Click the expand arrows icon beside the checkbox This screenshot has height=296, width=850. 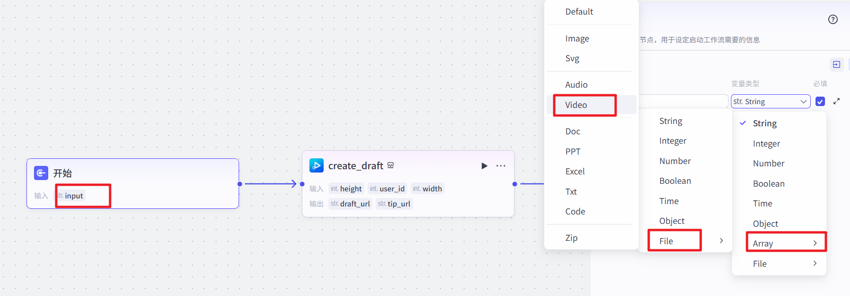coord(836,101)
